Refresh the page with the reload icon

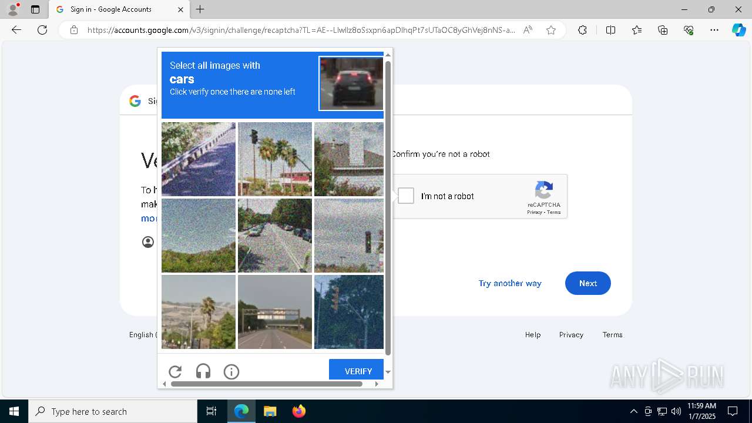42,30
